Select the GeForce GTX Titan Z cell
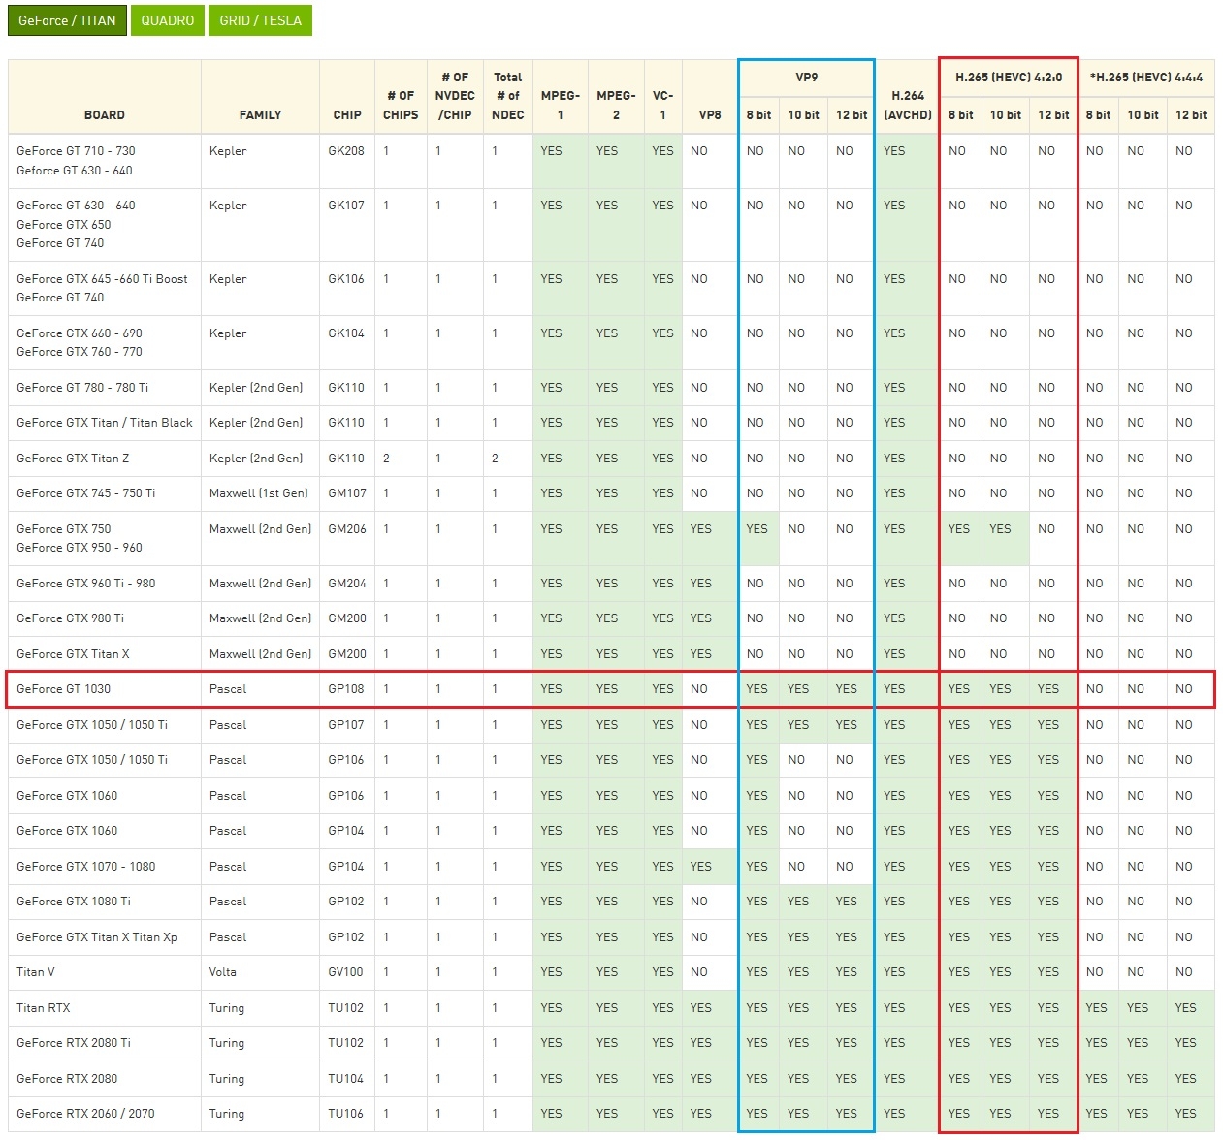1223x1140 pixels. click(x=105, y=459)
